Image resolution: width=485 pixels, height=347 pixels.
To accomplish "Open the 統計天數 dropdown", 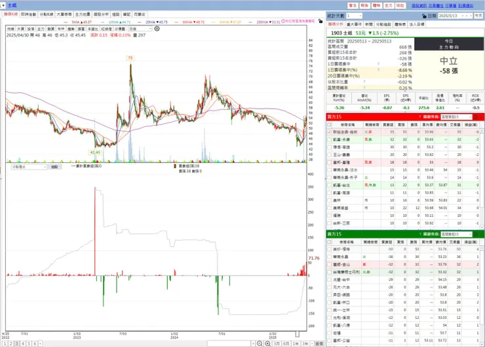I will pos(354,16).
